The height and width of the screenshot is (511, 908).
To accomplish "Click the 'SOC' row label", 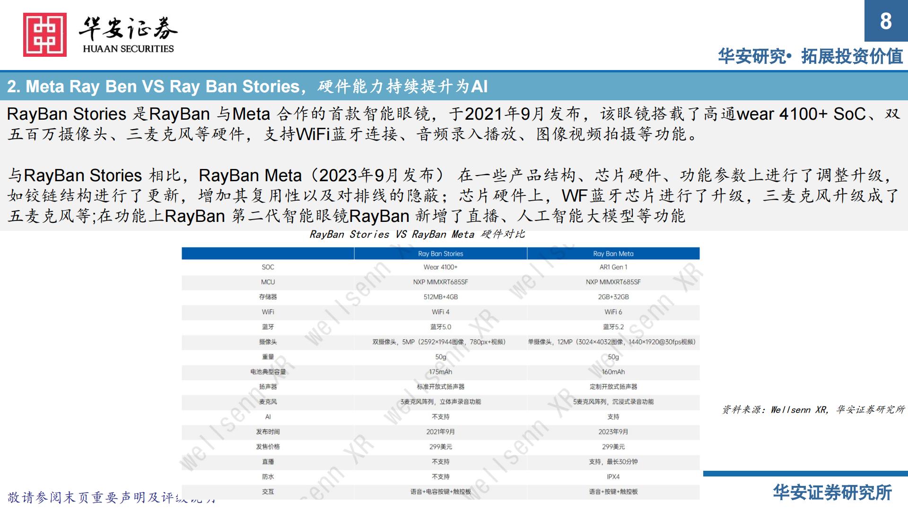I will coord(268,267).
